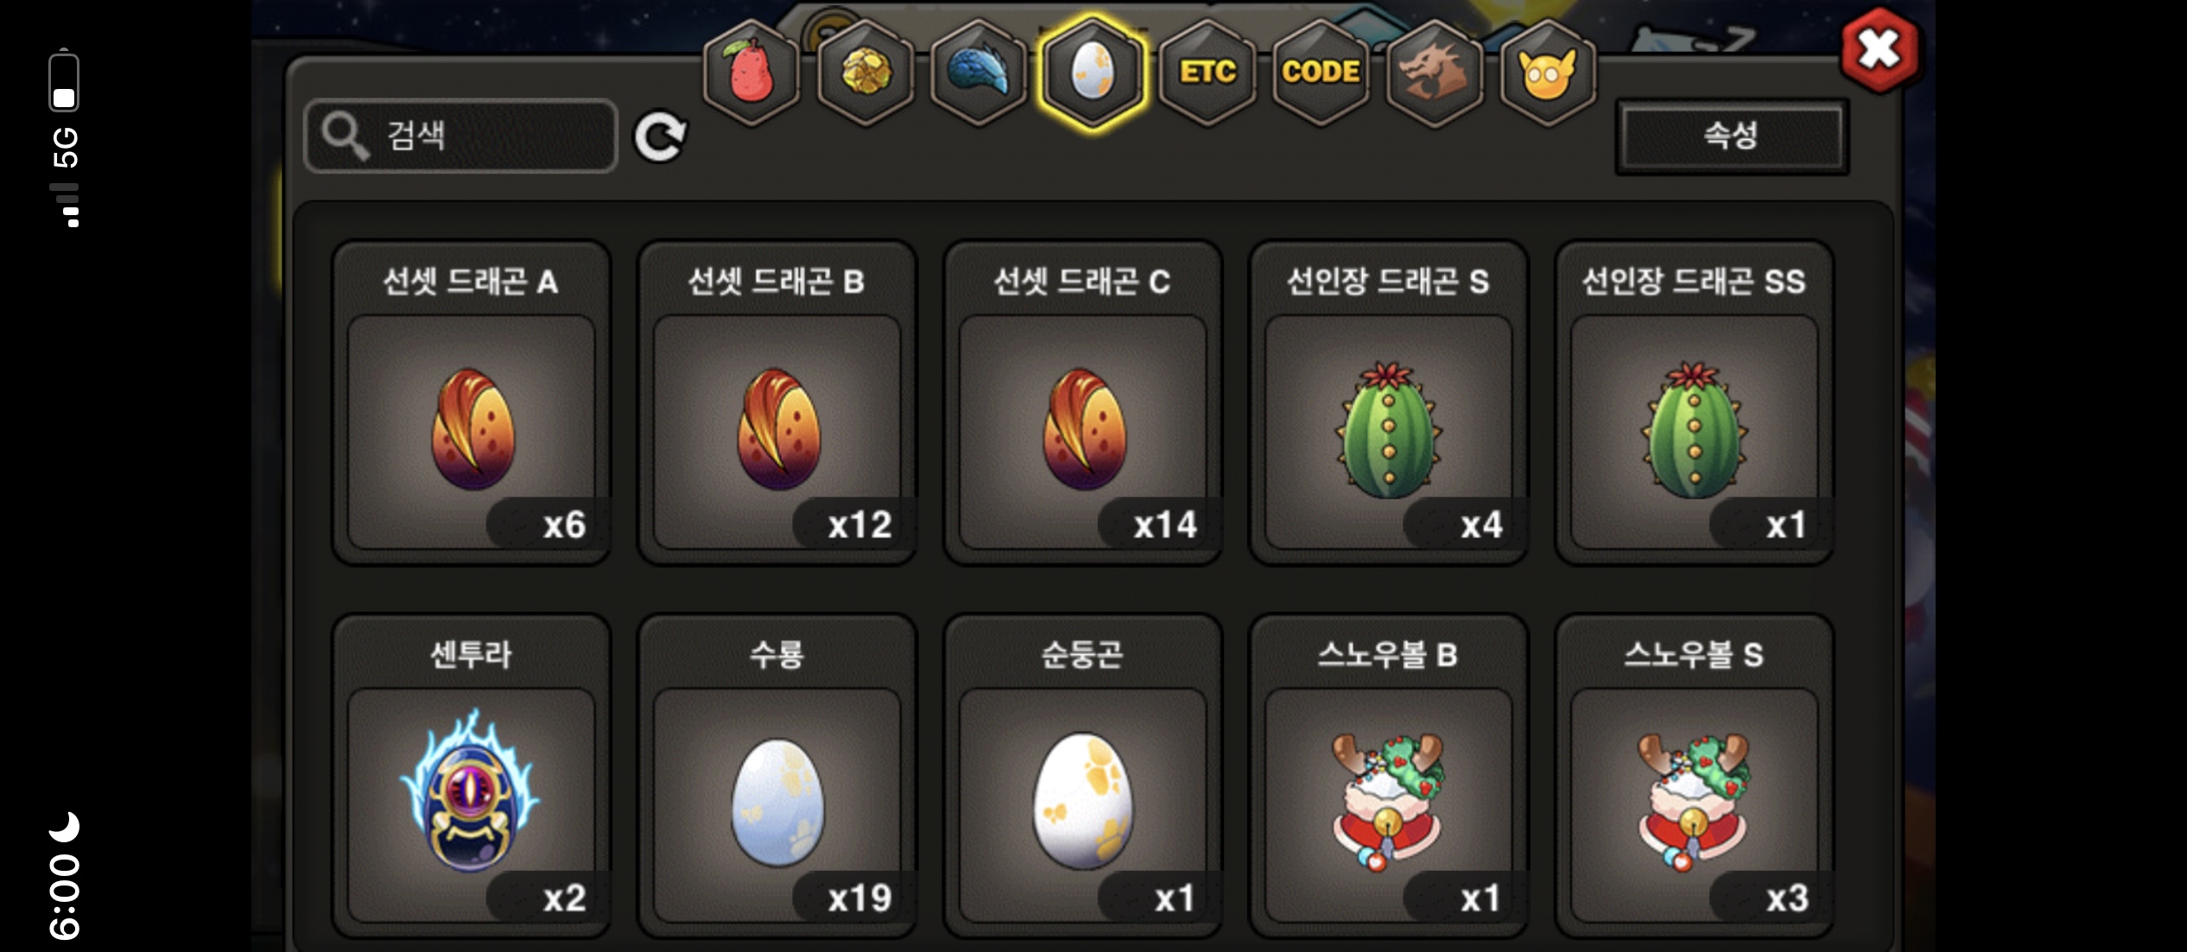
Task: Choose the 선인장 드래곤 S cactus egg
Action: (1389, 403)
